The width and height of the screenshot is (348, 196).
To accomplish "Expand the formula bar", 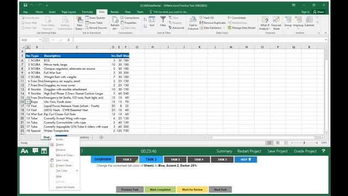I will (x=326, y=40).
